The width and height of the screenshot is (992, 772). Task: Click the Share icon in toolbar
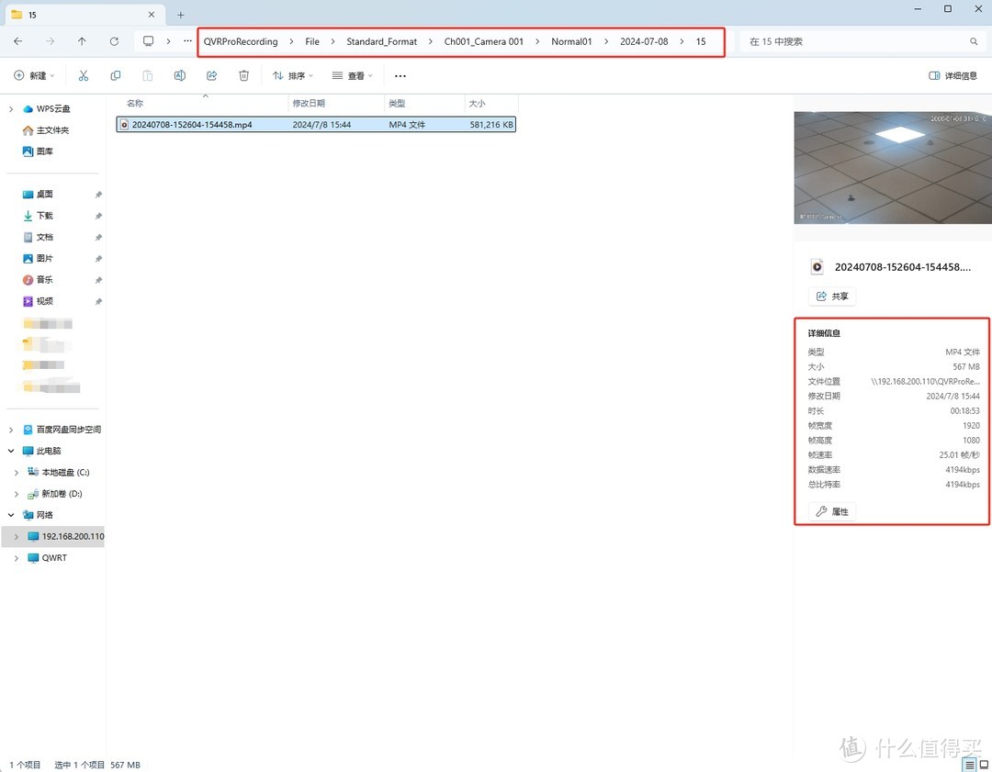212,75
